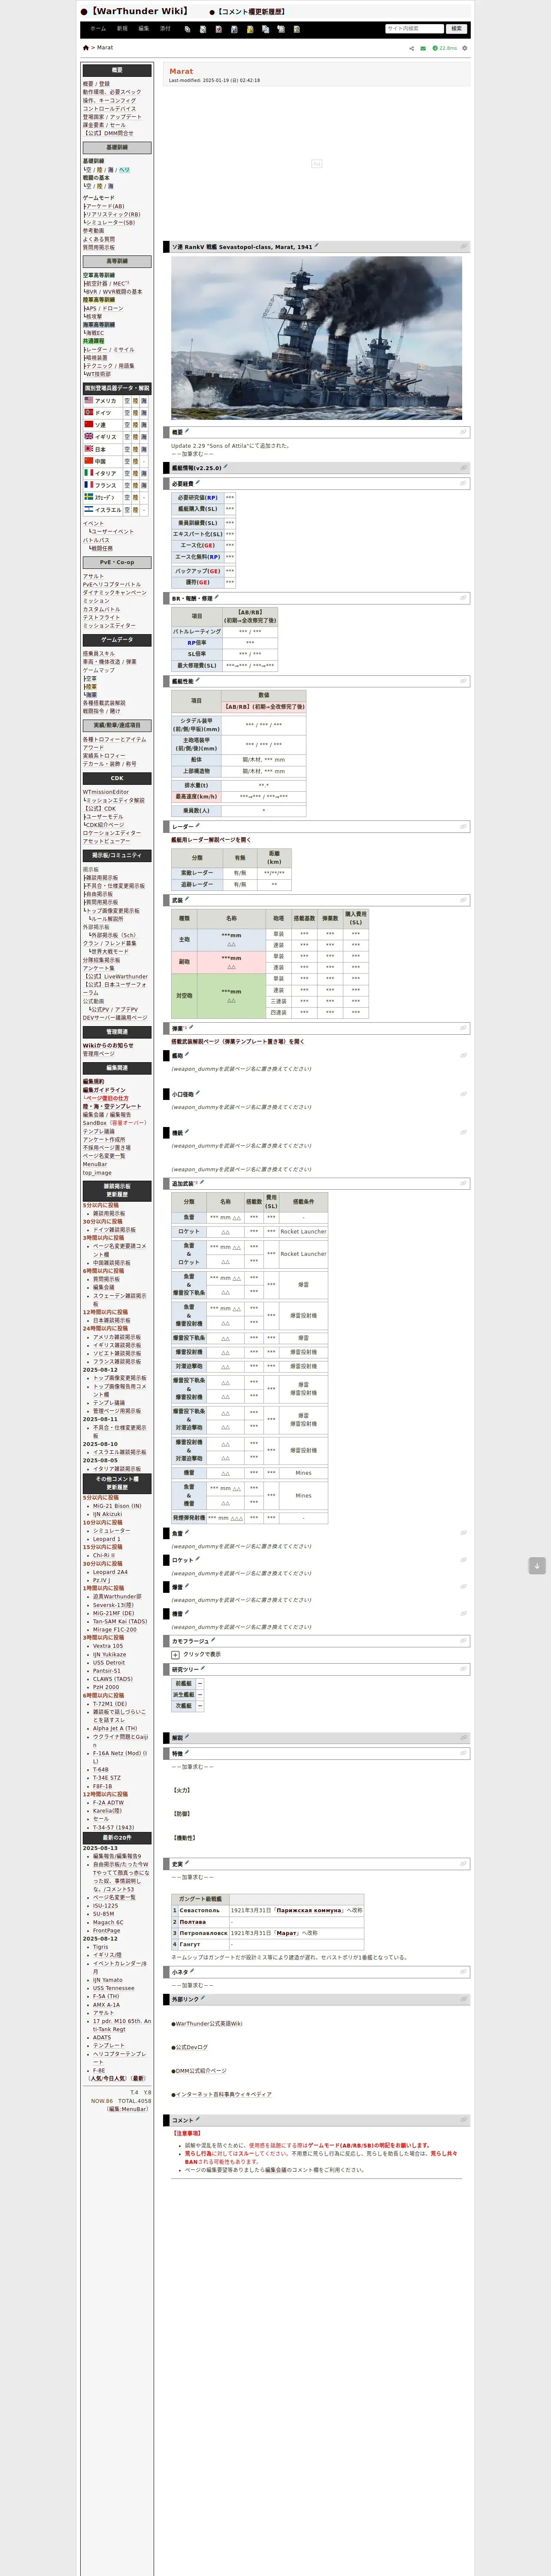Click the edit pencil beside コメント heading
This screenshot has width=551, height=2576.
pos(198,2119)
